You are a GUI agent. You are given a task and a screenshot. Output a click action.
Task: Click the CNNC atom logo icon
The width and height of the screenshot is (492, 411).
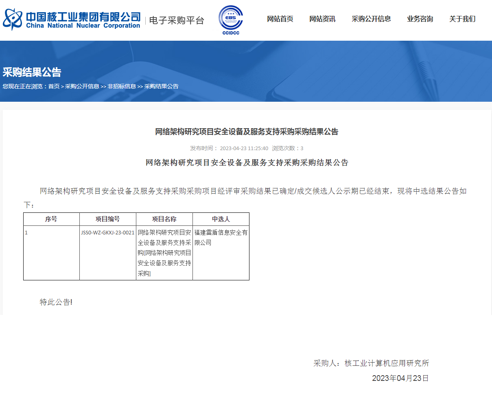[13, 19]
